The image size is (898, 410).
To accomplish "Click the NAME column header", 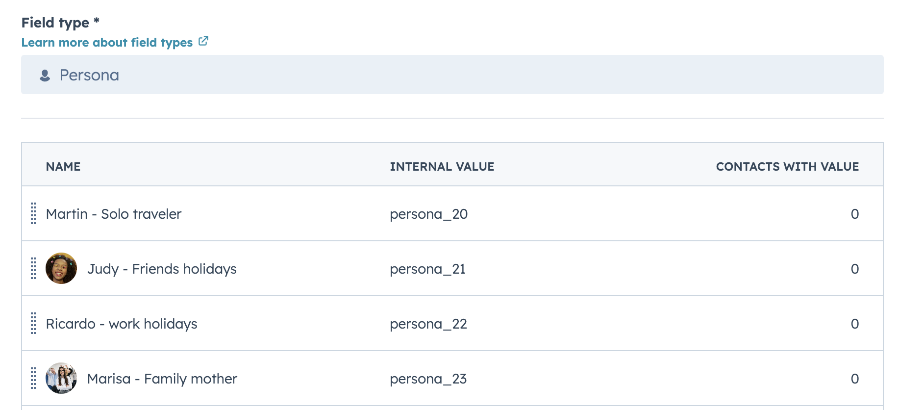I will click(x=63, y=167).
